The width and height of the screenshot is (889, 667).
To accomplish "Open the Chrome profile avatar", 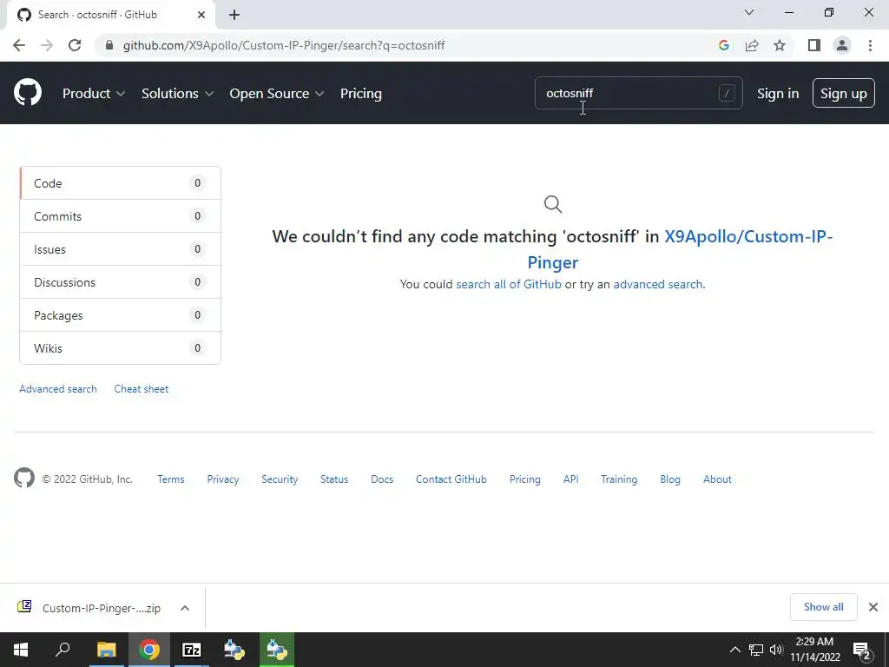I will tap(842, 45).
